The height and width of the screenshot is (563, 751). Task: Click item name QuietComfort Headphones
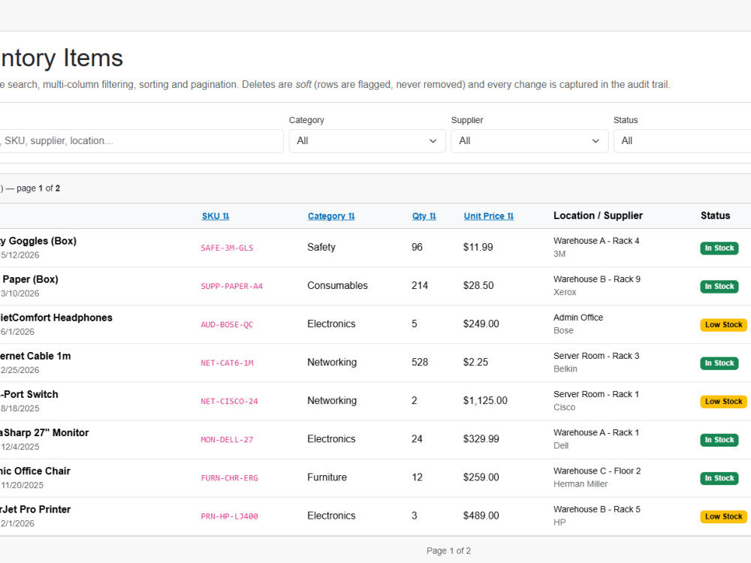(56, 318)
